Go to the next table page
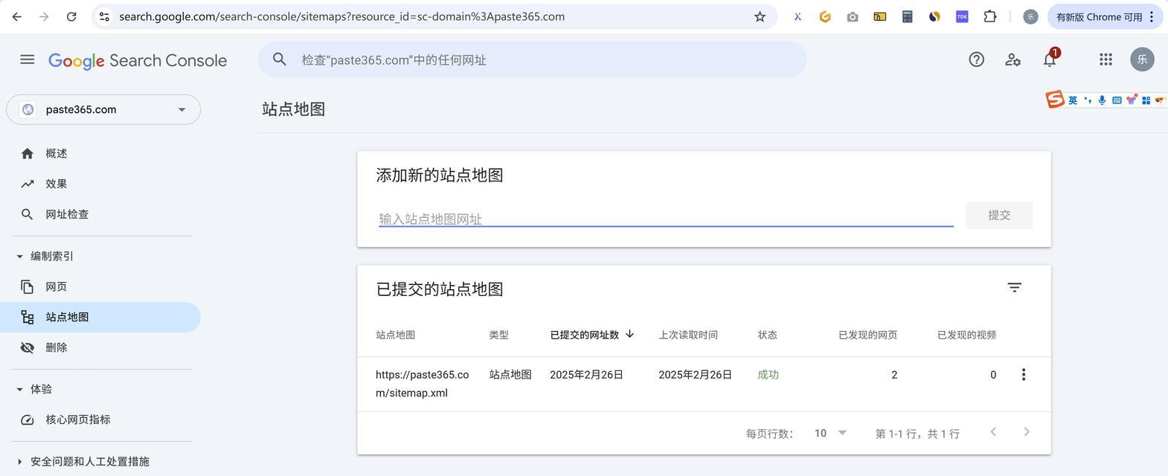1168x476 pixels. tap(1027, 432)
